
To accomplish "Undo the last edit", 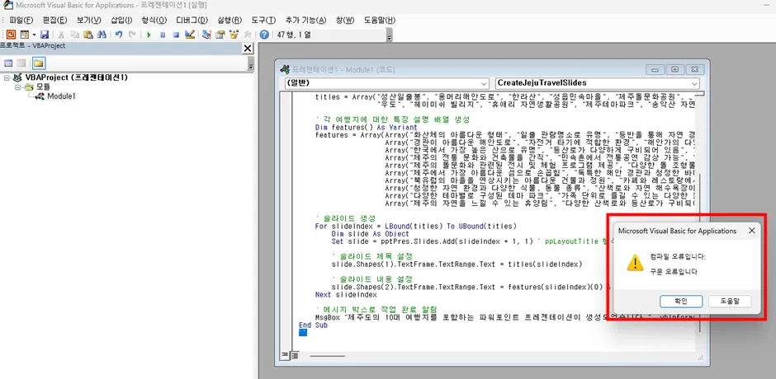I will tap(119, 35).
